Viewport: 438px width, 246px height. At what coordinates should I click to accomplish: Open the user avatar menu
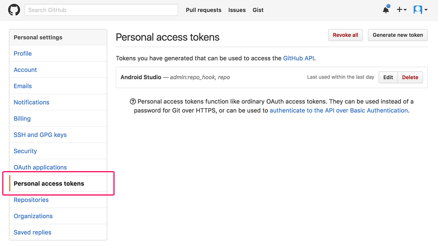(420, 10)
